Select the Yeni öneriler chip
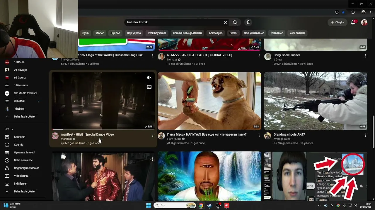Viewport: 375px width, 210px height. (x=297, y=33)
